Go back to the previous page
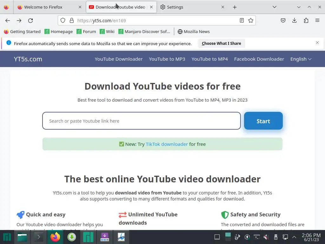 tap(8, 21)
